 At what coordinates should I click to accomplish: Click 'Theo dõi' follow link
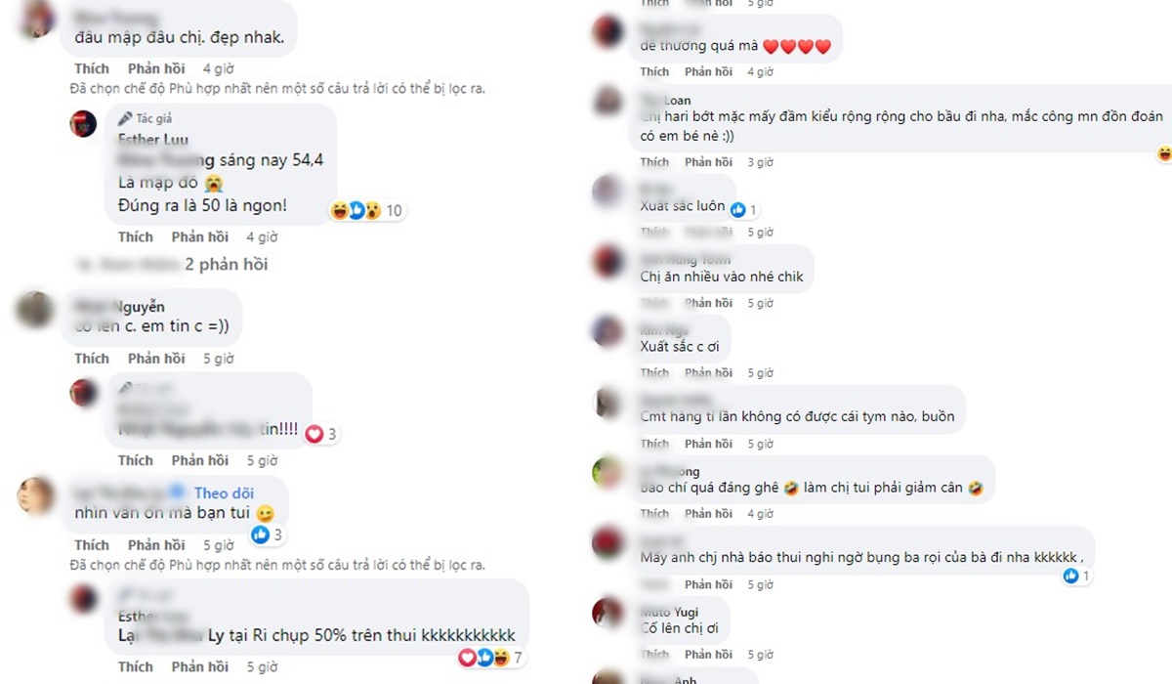tap(224, 493)
